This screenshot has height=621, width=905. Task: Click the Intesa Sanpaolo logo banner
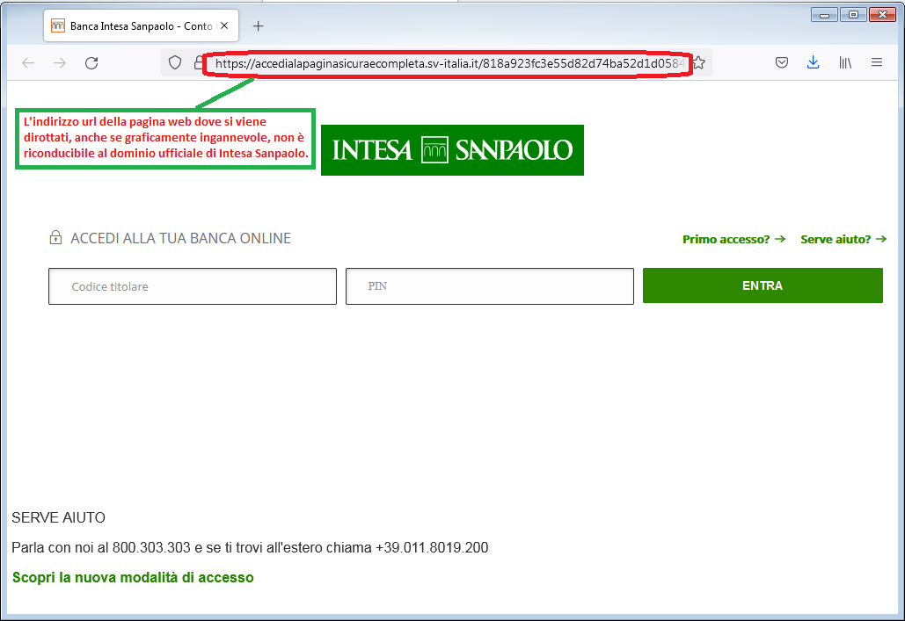[x=452, y=150]
